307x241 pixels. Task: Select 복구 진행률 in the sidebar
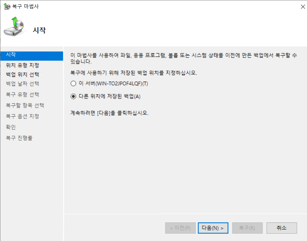(19, 138)
